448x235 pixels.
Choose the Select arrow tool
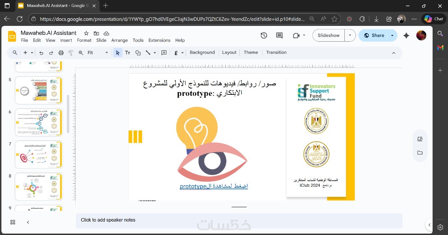point(118,53)
